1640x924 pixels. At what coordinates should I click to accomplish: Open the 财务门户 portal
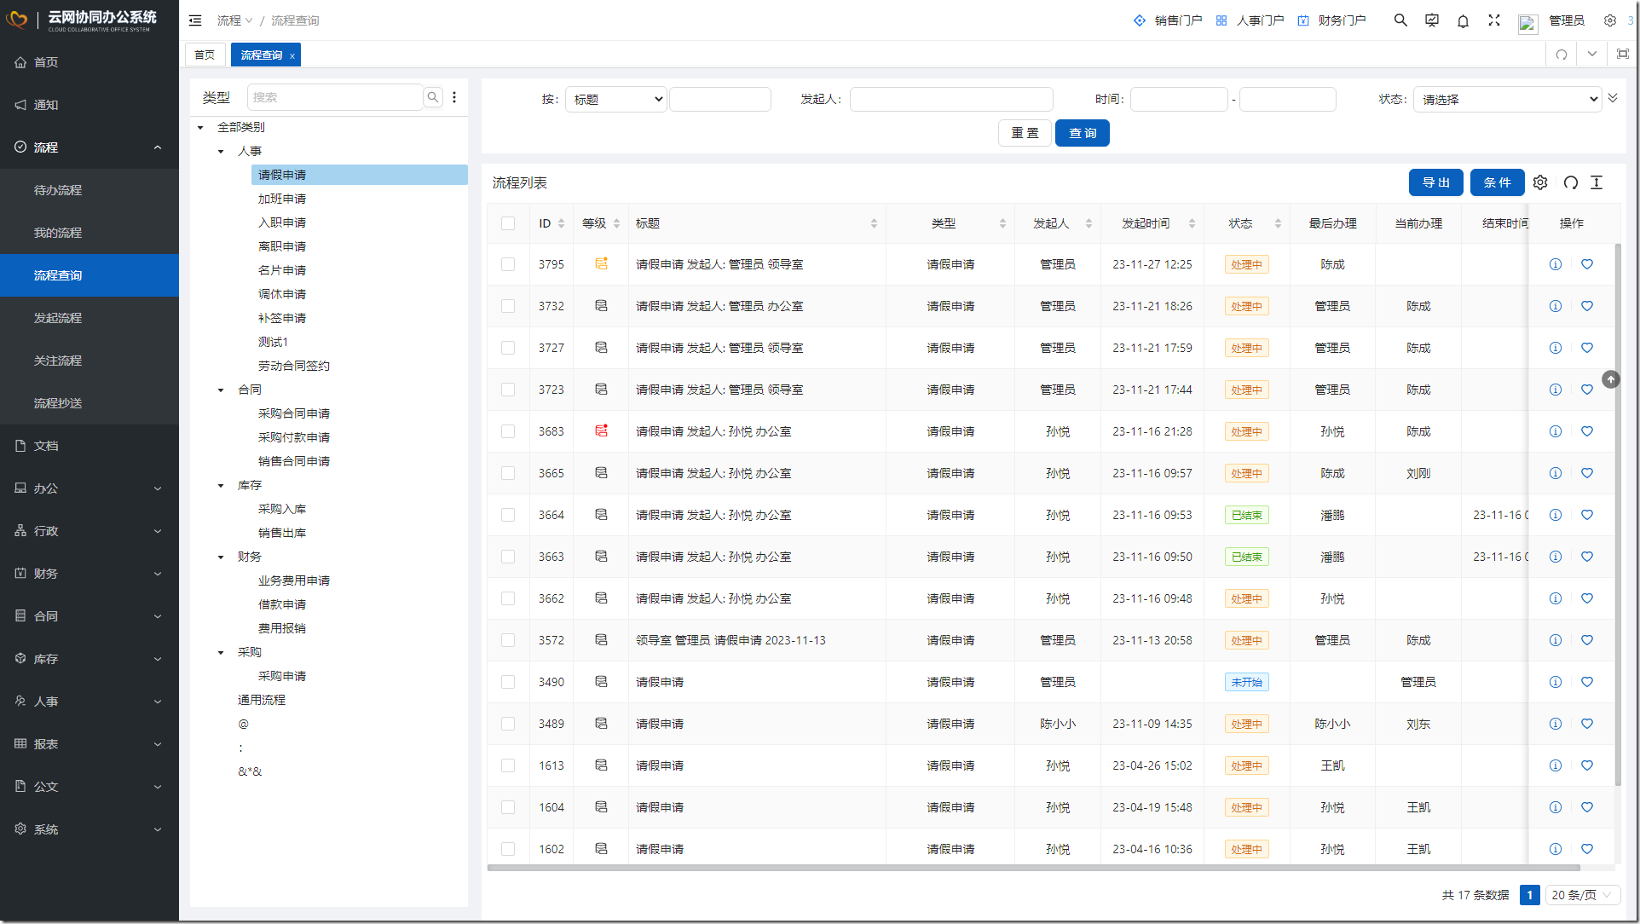coord(1331,20)
